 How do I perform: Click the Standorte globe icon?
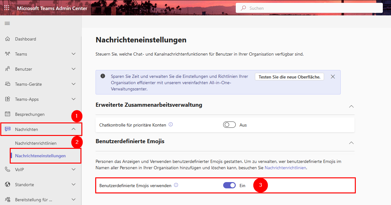click(x=8, y=185)
